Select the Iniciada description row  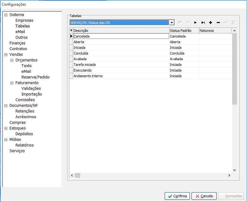[x=121, y=48]
